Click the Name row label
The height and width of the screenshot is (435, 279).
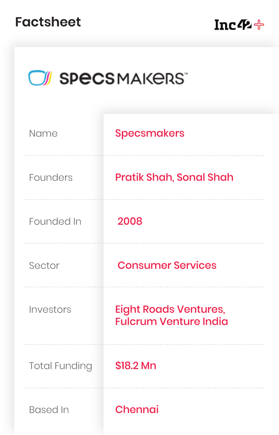(43, 134)
